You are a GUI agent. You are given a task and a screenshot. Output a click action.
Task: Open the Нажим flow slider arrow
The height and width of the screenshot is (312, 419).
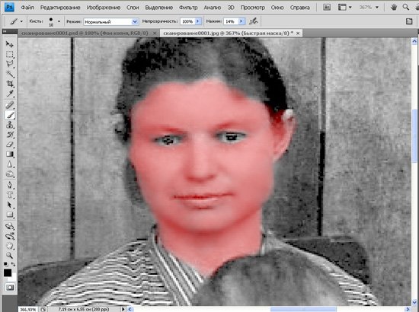(x=241, y=21)
